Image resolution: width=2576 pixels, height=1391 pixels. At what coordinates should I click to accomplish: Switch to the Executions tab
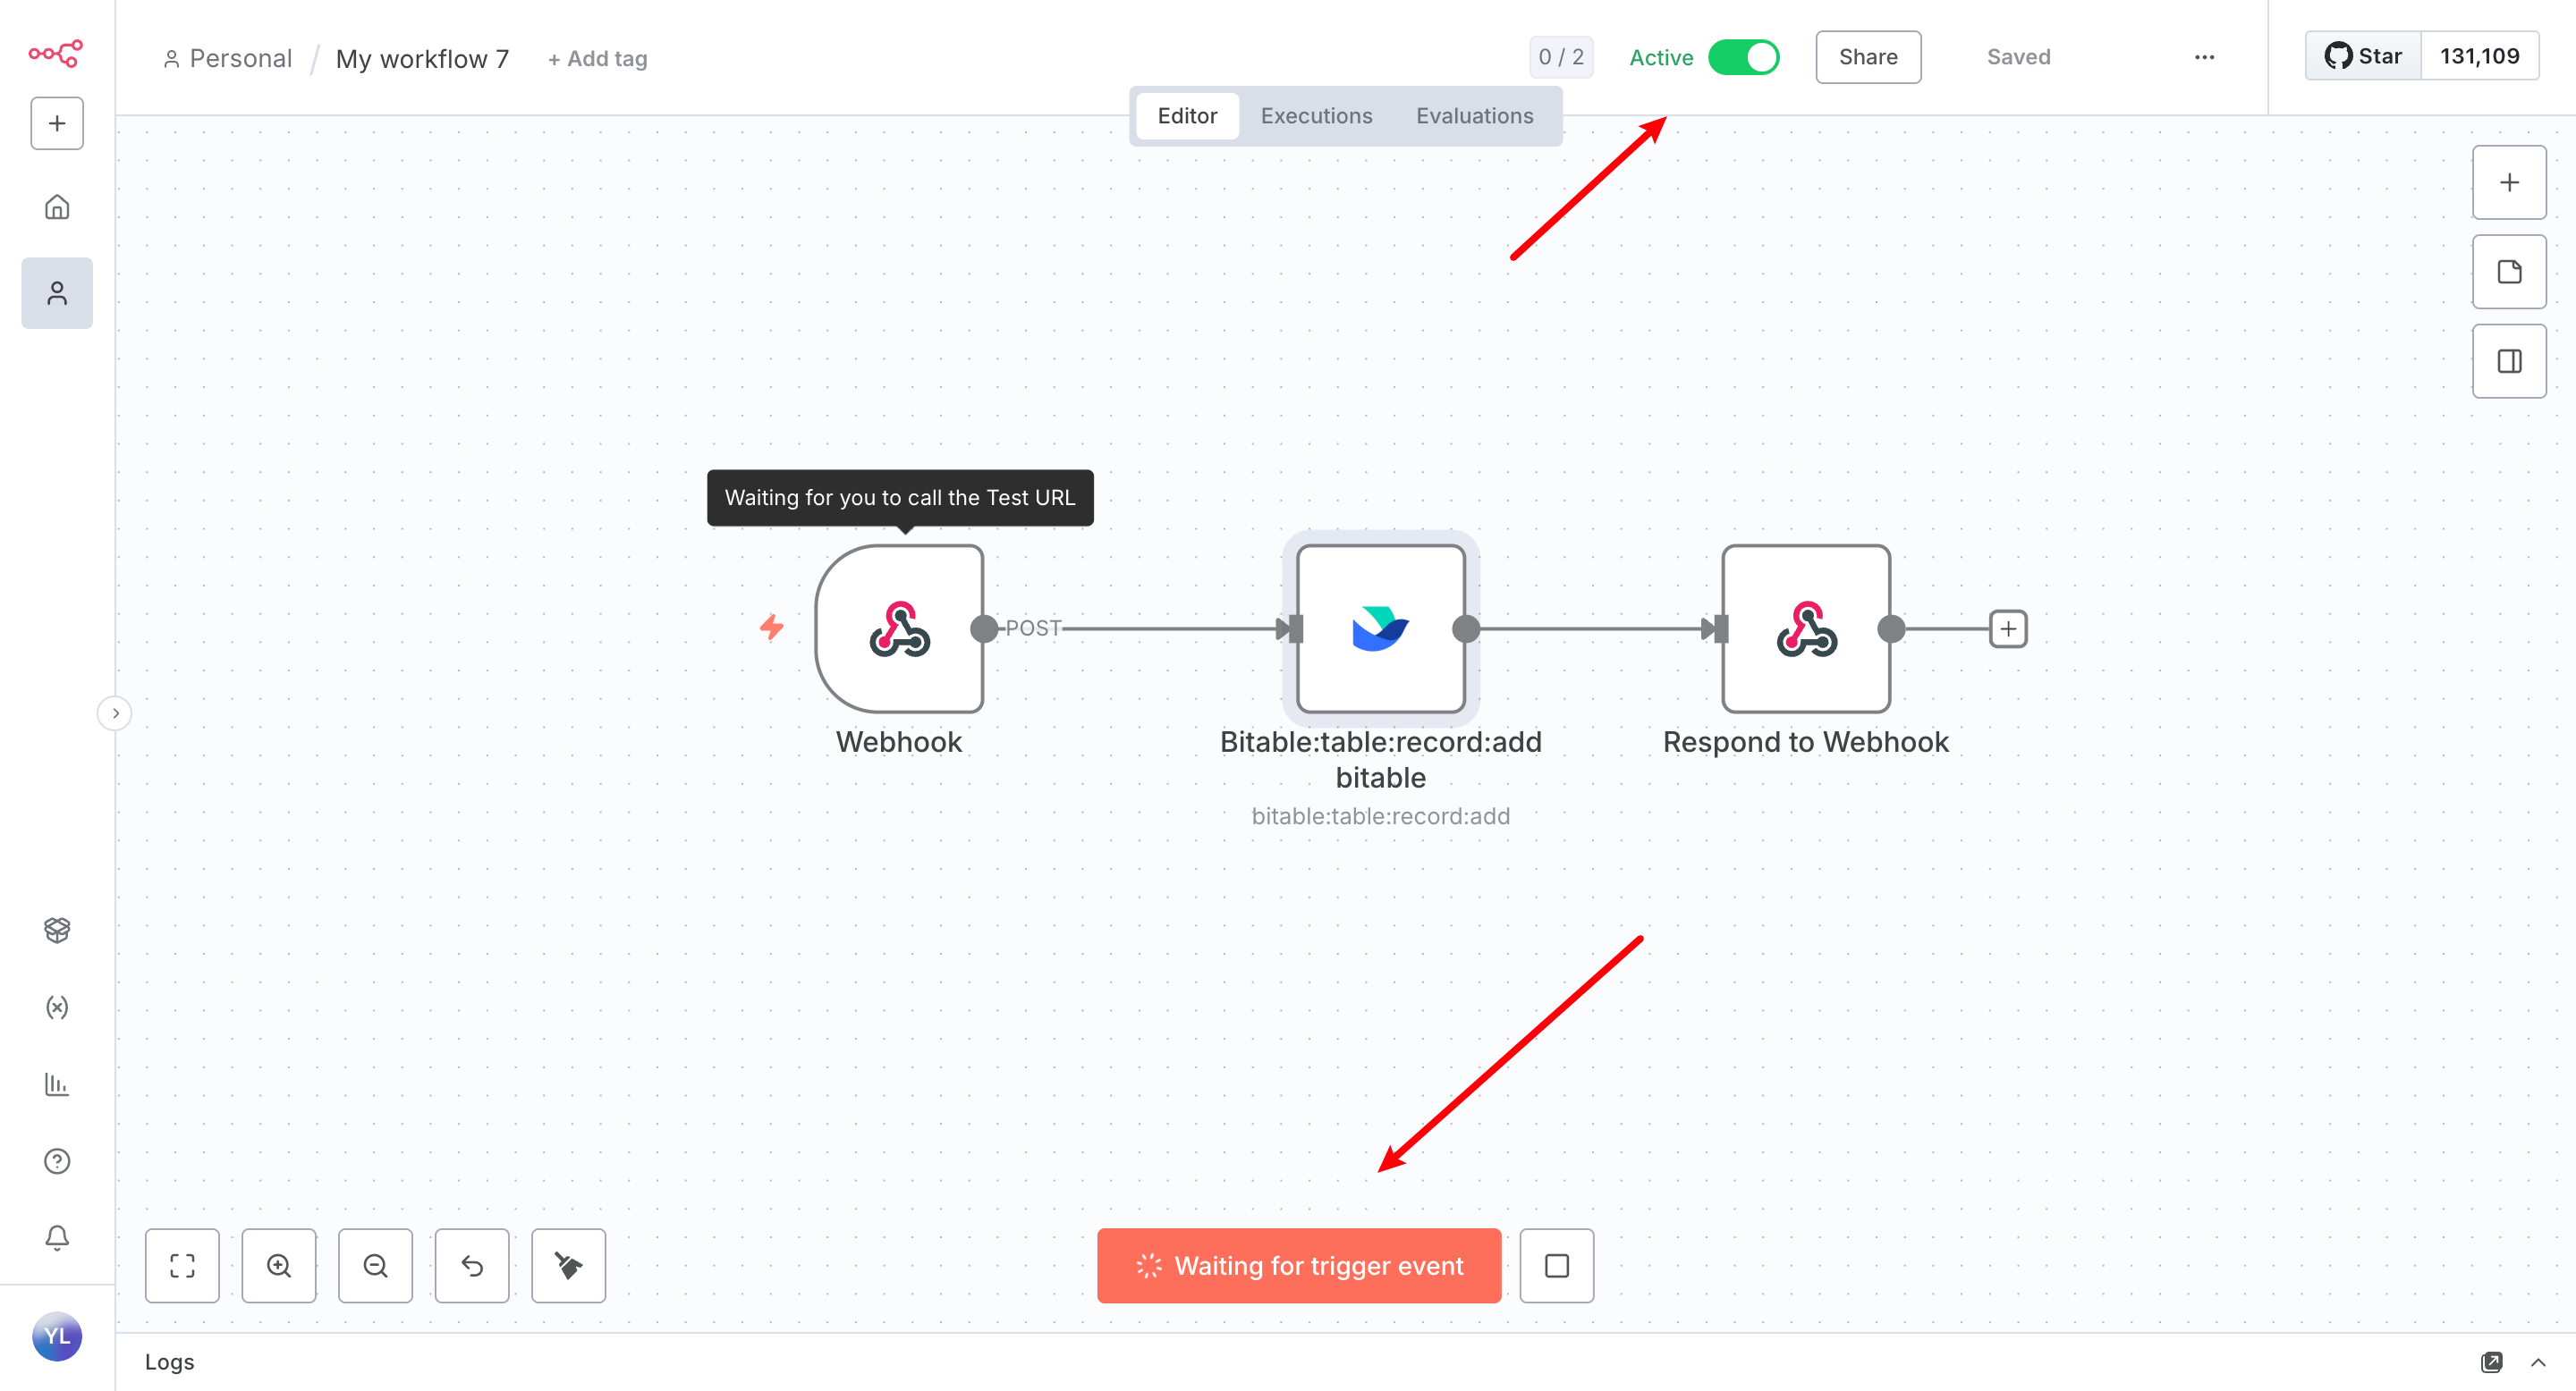click(x=1316, y=116)
